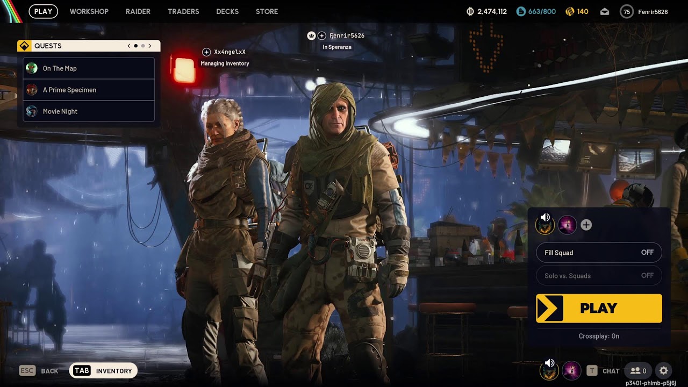The image size is (688, 387).
Task: Click the yellow raider token icon
Action: (x=570, y=11)
